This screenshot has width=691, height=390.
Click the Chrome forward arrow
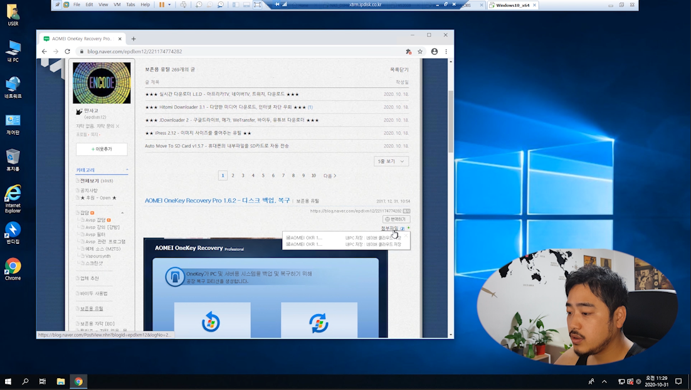point(56,51)
